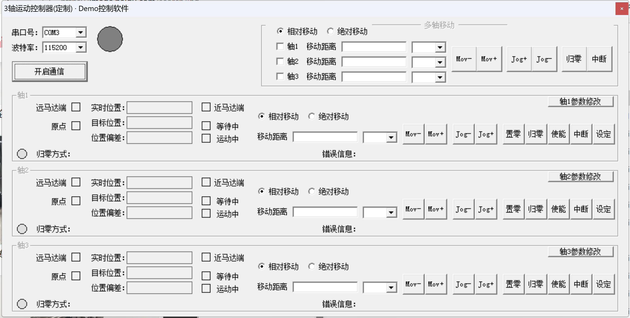Select 绝对移动 for 轴2

pos(328,192)
